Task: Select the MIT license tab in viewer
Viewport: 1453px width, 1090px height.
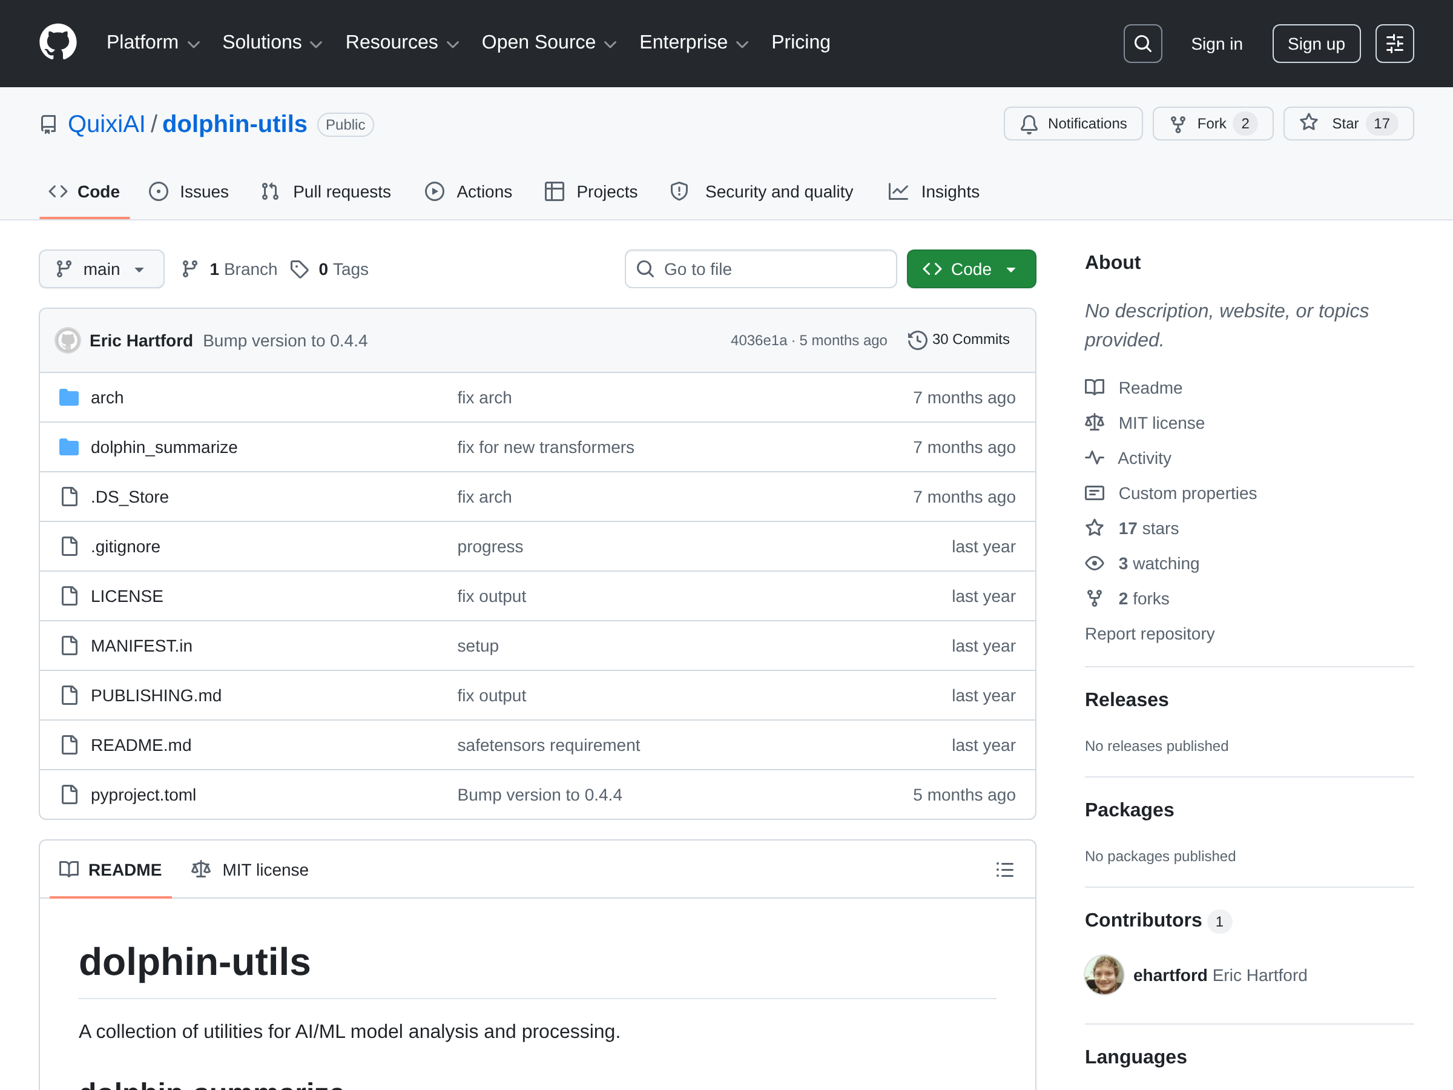Action: (250, 870)
